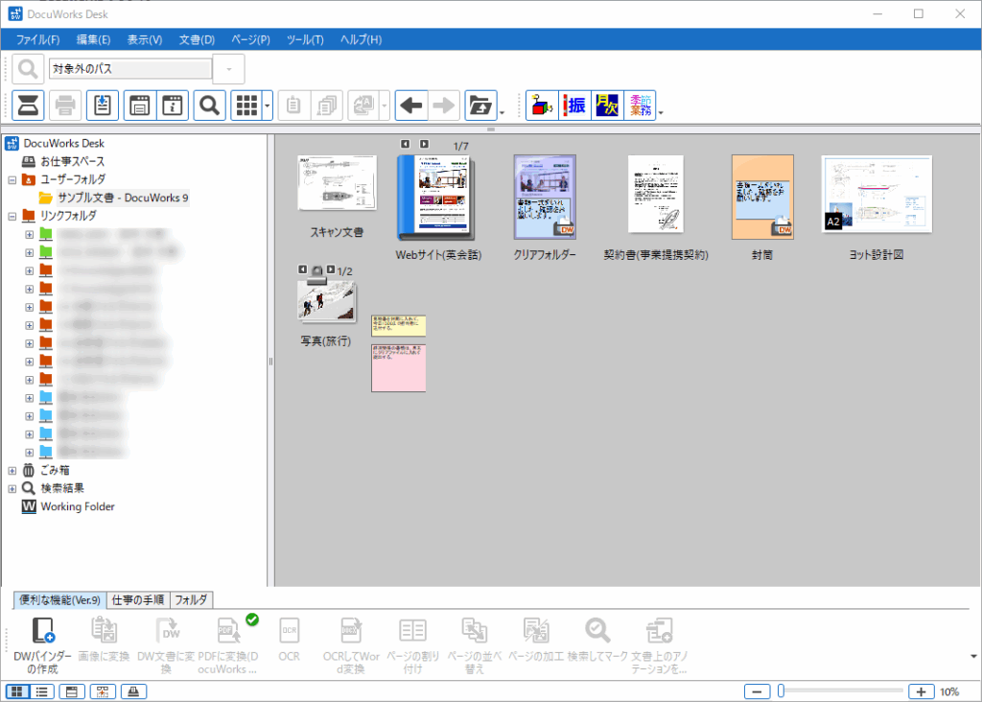Click the red 振 plugin icon
Screen dimensions: 982x702
[x=575, y=105]
